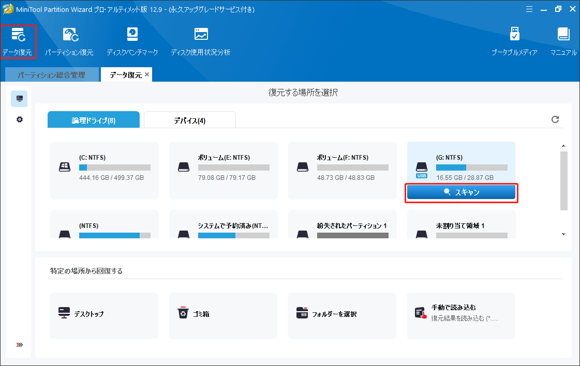580x366 pixels.
Task: Select the データ復元 tab
Action: point(126,74)
